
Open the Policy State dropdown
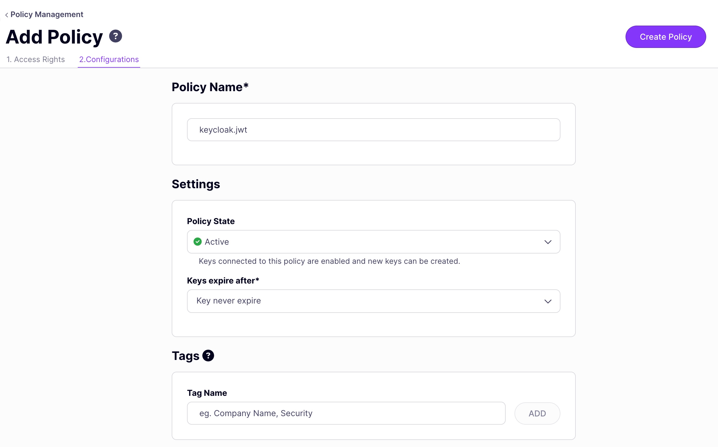tap(373, 241)
